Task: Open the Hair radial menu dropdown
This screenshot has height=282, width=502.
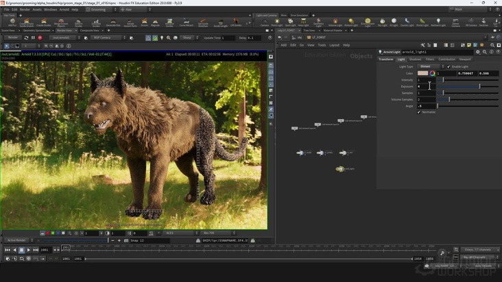Action: coord(135,10)
